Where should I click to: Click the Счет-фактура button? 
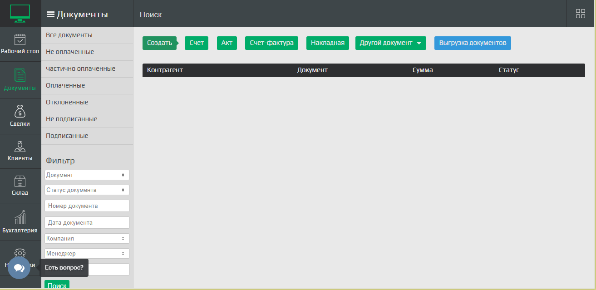click(x=271, y=43)
